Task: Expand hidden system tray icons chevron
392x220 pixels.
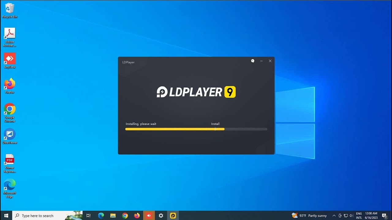Action: click(334, 215)
